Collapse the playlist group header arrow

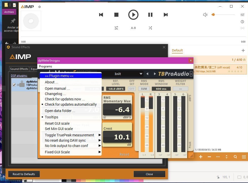coord(244,60)
